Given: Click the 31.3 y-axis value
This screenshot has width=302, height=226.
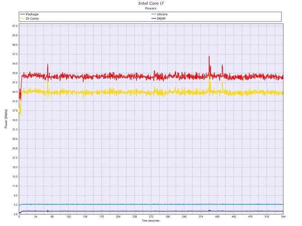Looking at the screenshot, I should (x=15, y=130).
